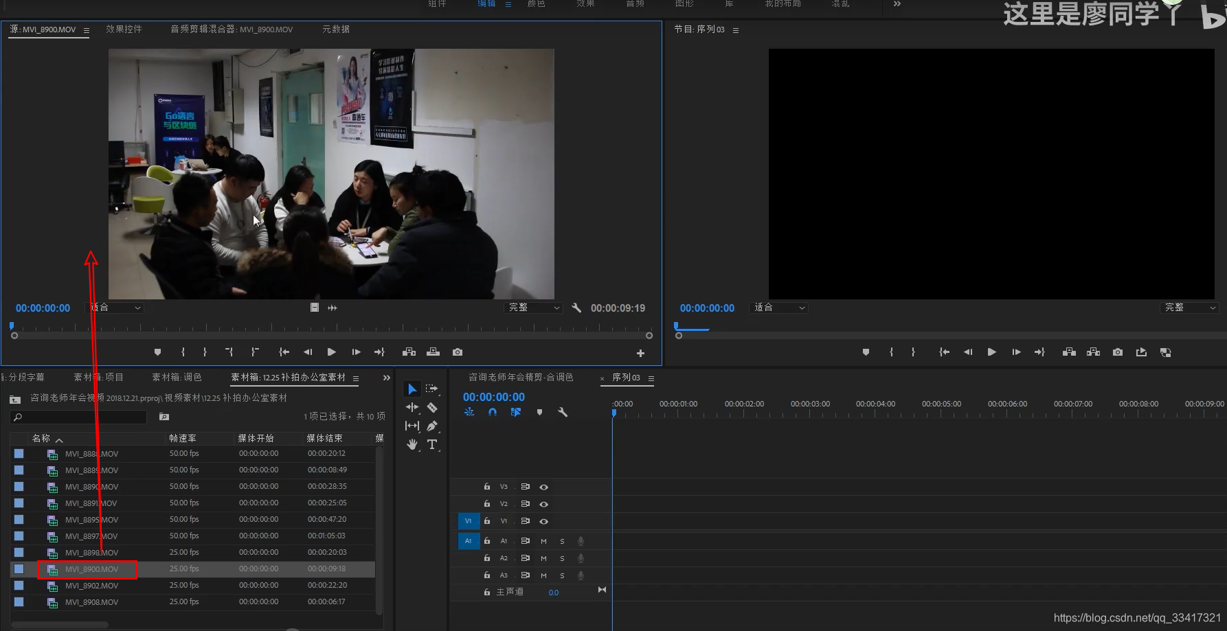Add marker in Source monitor
The height and width of the screenshot is (631, 1227).
(157, 352)
